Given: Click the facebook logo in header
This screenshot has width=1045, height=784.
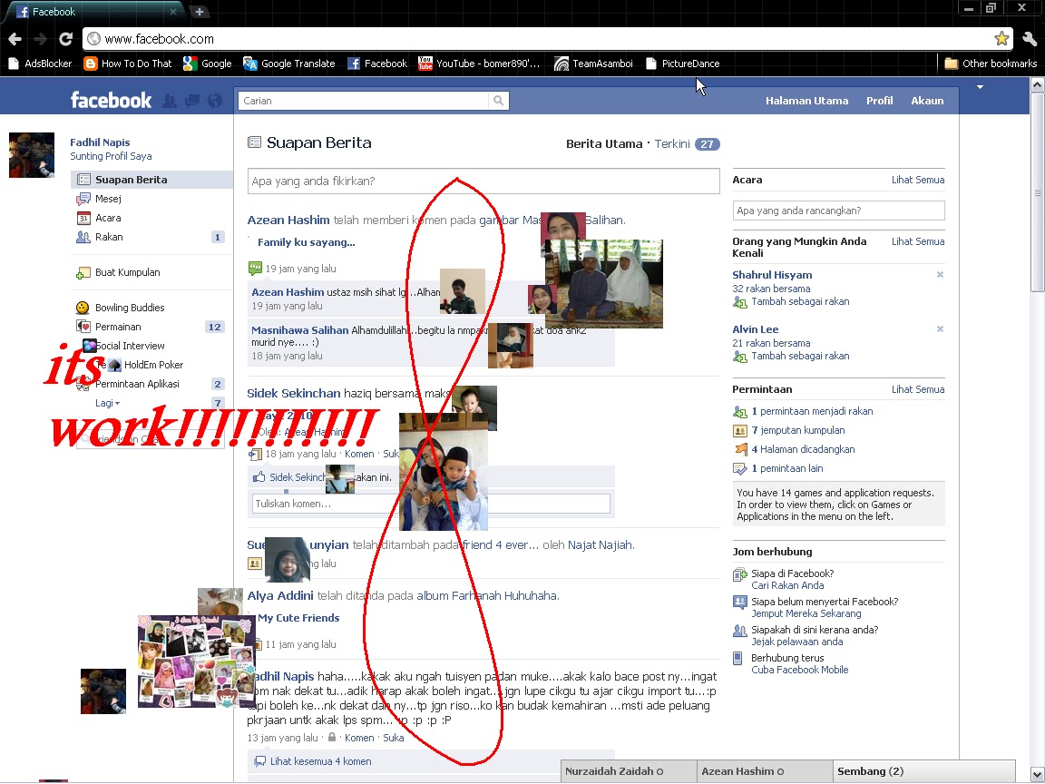Looking at the screenshot, I should click(x=112, y=101).
